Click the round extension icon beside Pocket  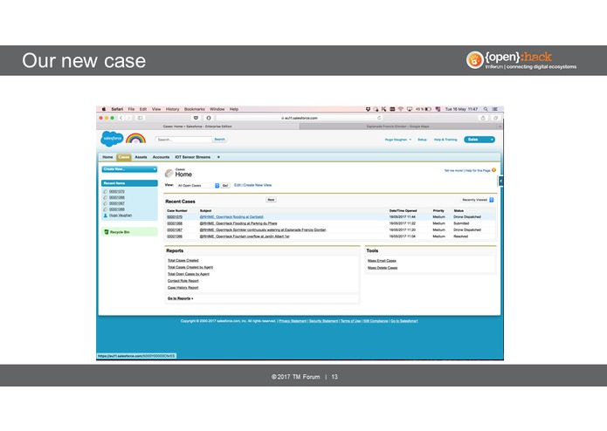pos(208,118)
